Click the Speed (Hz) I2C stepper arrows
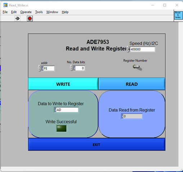This screenshot has width=183, height=172. pos(128,49)
